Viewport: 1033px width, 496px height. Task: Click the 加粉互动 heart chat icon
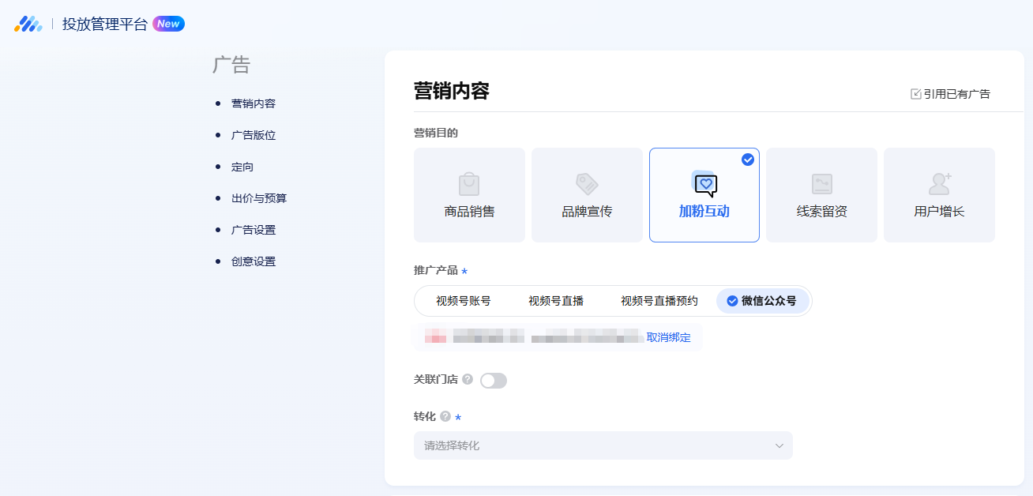(x=704, y=184)
